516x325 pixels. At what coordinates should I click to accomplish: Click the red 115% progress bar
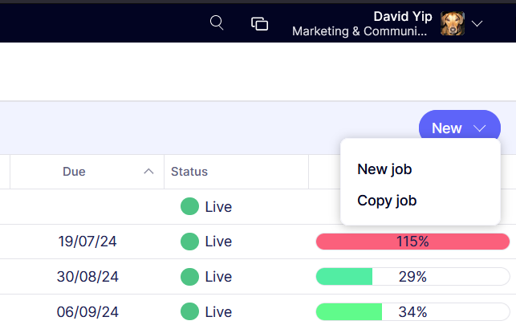click(x=412, y=242)
